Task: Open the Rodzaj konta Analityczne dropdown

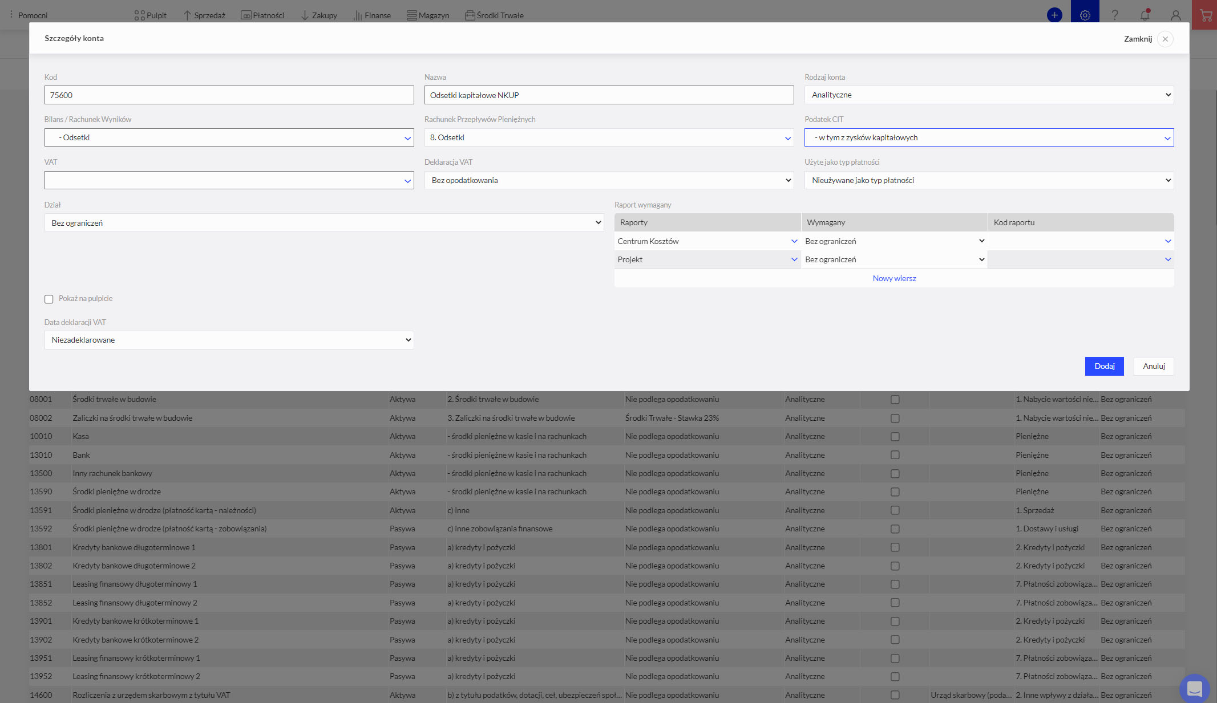Action: 989,95
